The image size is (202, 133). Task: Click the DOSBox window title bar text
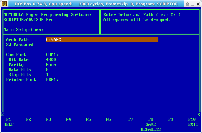(96, 4)
